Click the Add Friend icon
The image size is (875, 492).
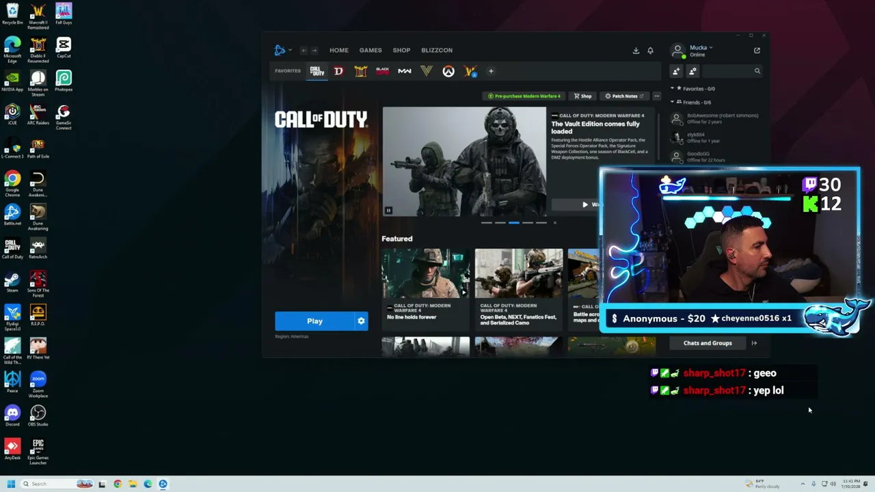click(677, 71)
